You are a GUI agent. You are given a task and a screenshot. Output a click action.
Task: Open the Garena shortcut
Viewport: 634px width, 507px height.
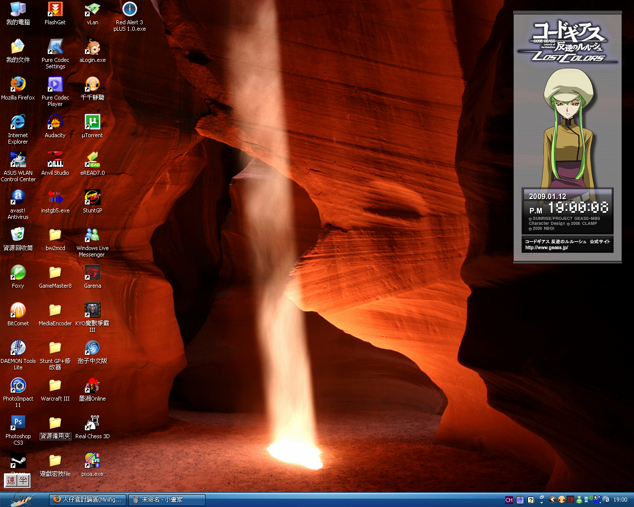[x=92, y=273]
